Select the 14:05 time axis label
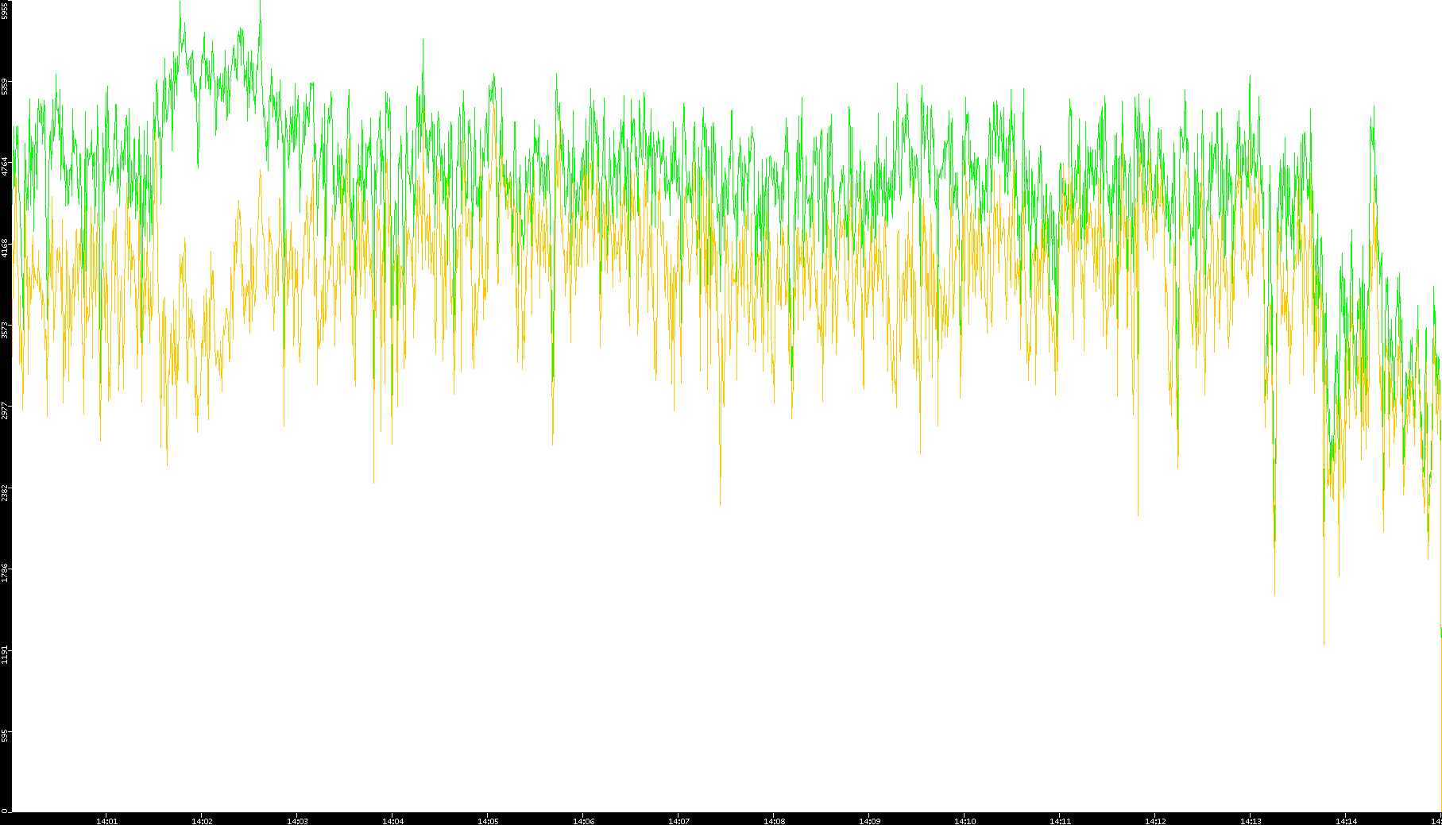The height and width of the screenshot is (825, 1442). point(488,820)
